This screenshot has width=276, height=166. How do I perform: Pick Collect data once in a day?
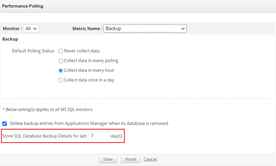(x=61, y=80)
